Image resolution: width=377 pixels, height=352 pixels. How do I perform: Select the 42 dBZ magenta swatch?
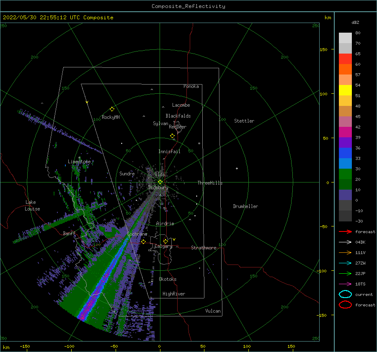(x=345, y=132)
